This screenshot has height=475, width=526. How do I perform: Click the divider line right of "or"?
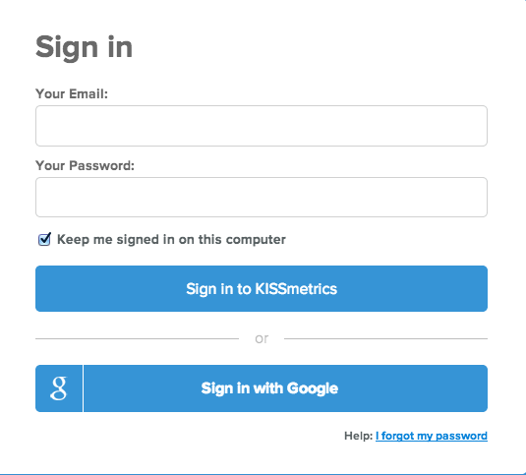385,338
